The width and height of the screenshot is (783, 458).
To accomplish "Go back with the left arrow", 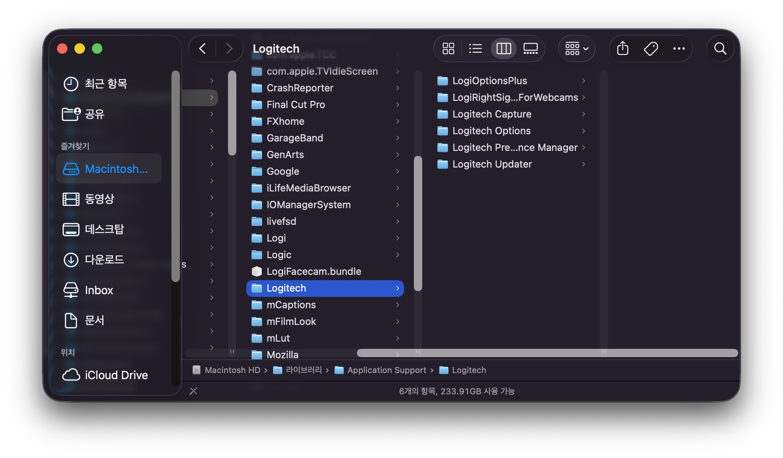I will pos(203,49).
